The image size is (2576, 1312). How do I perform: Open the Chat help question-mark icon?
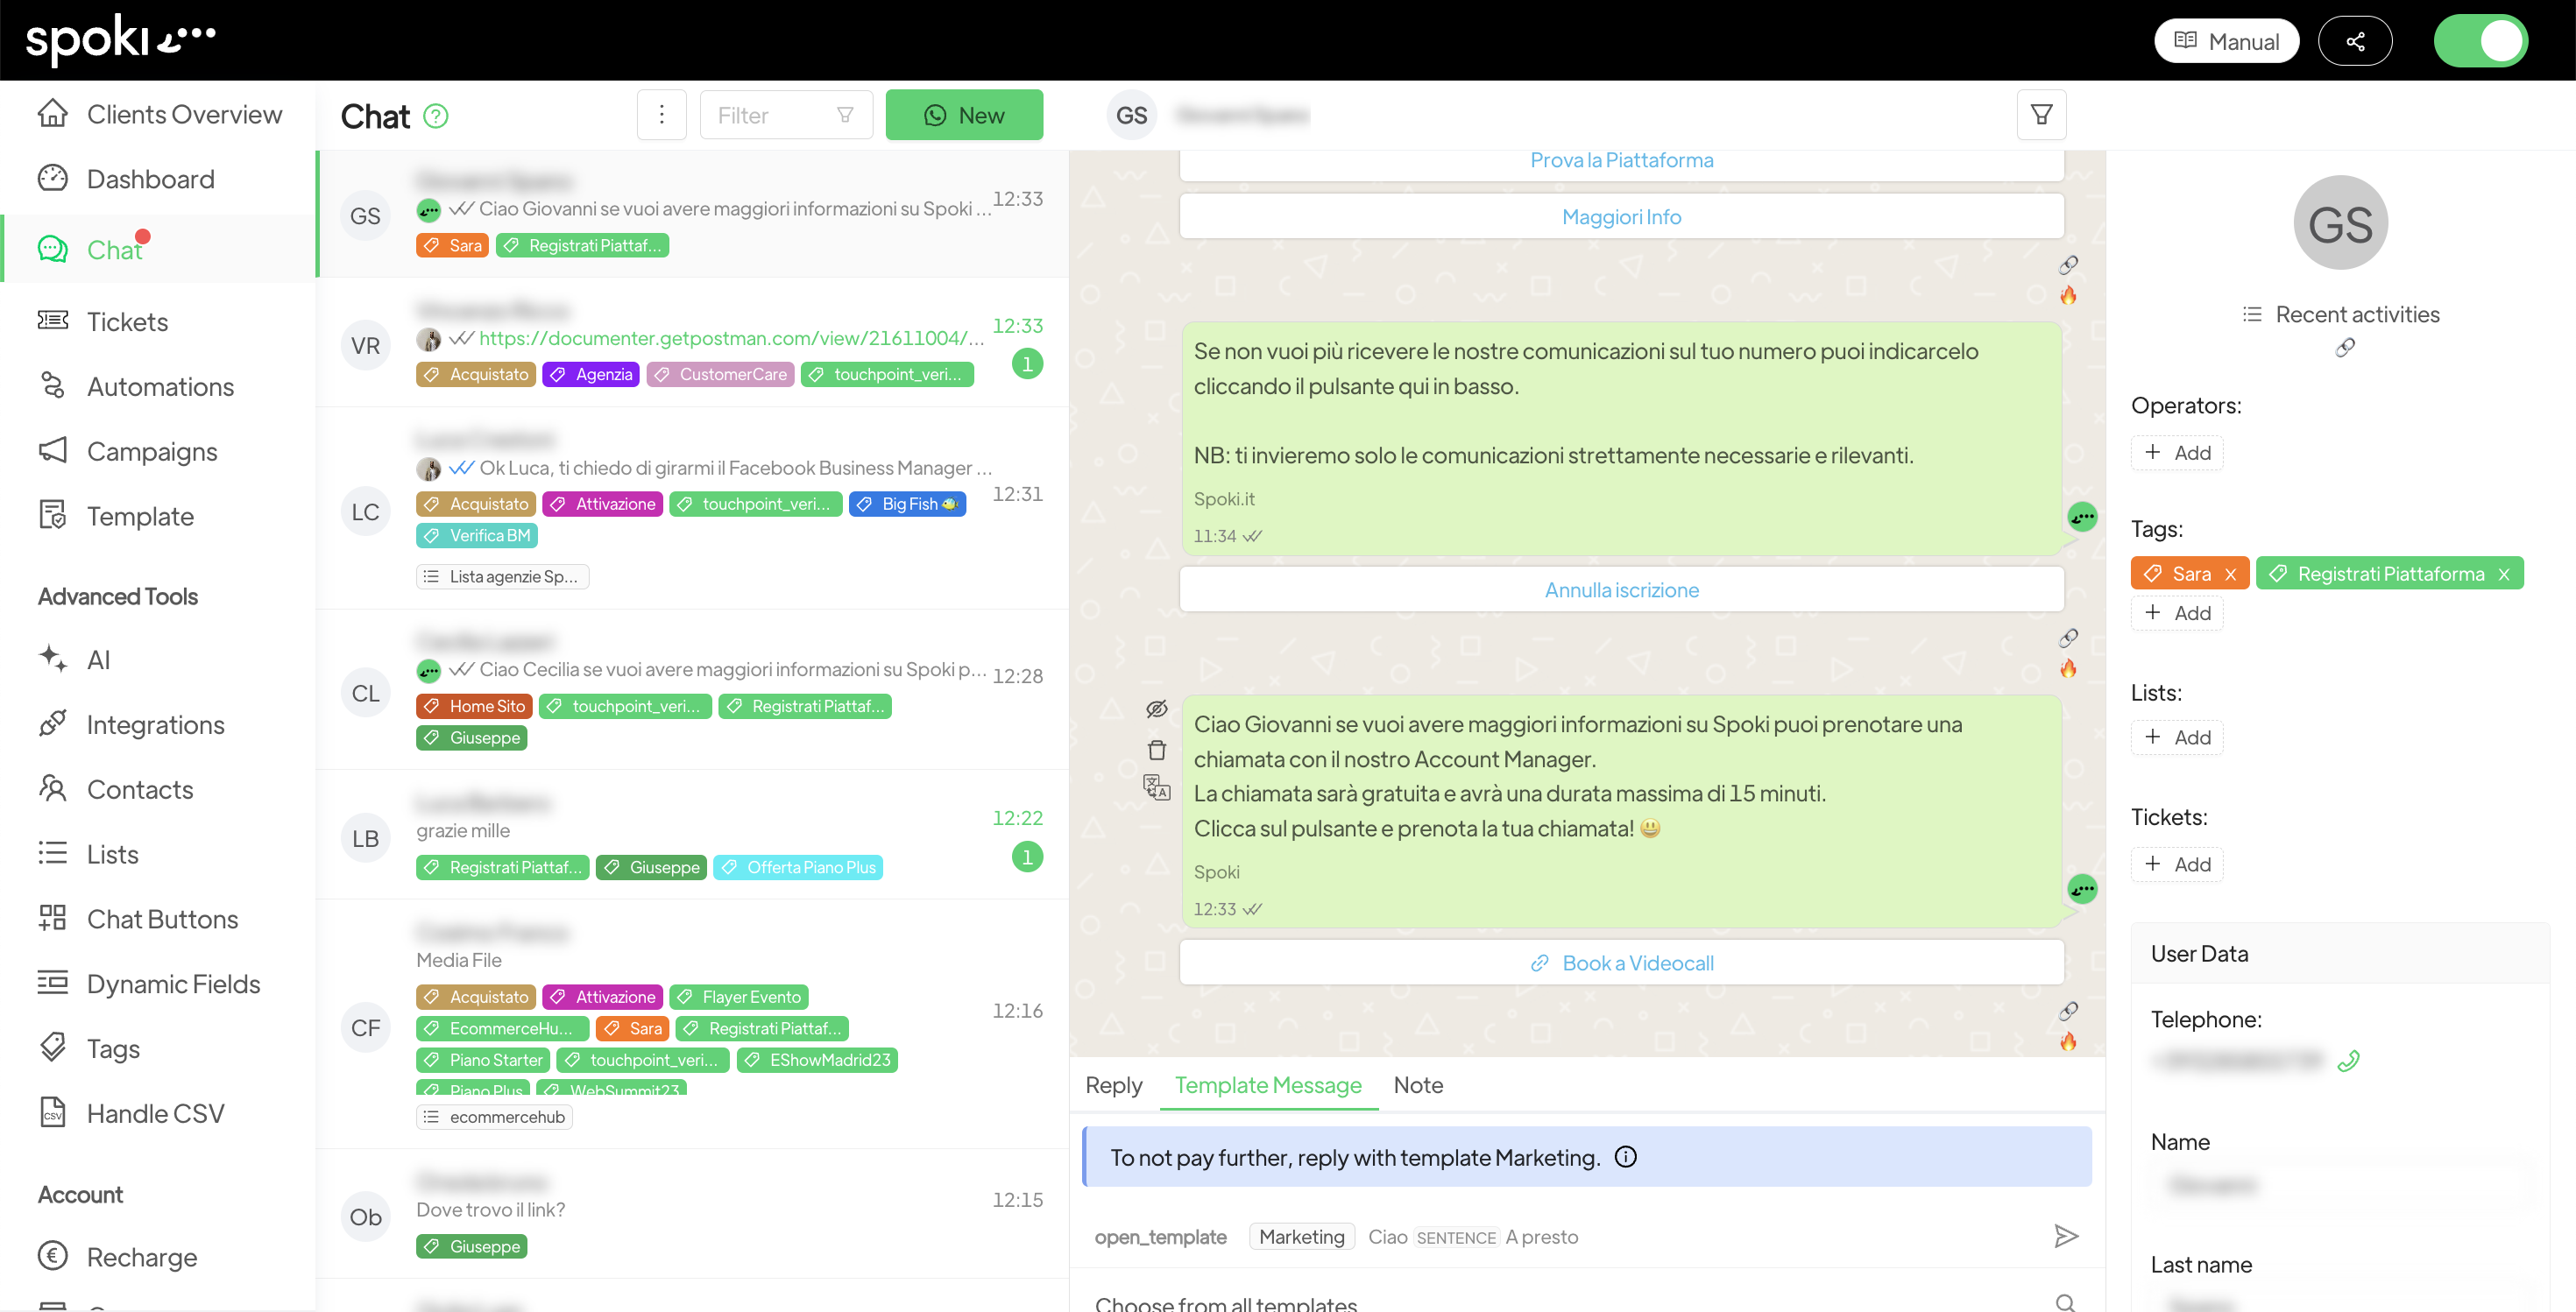[x=435, y=116]
